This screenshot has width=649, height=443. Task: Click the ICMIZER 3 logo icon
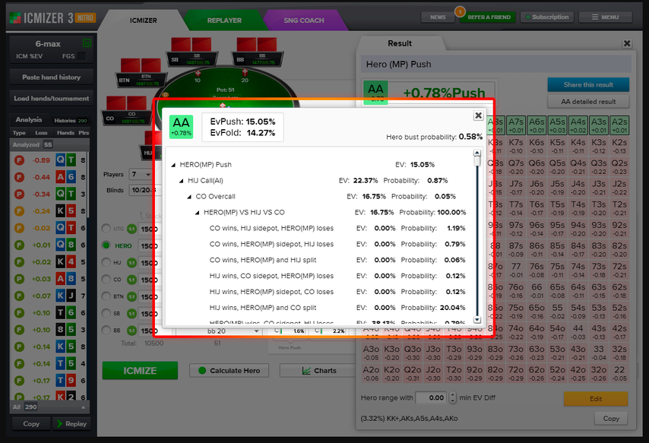[15, 17]
